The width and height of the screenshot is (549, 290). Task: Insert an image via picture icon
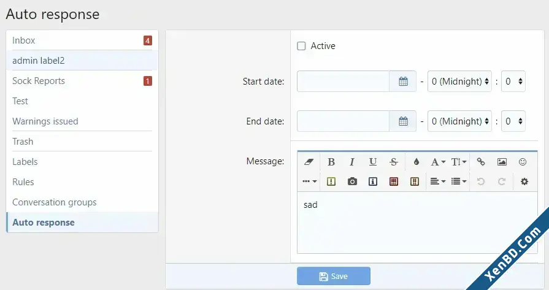pos(502,162)
